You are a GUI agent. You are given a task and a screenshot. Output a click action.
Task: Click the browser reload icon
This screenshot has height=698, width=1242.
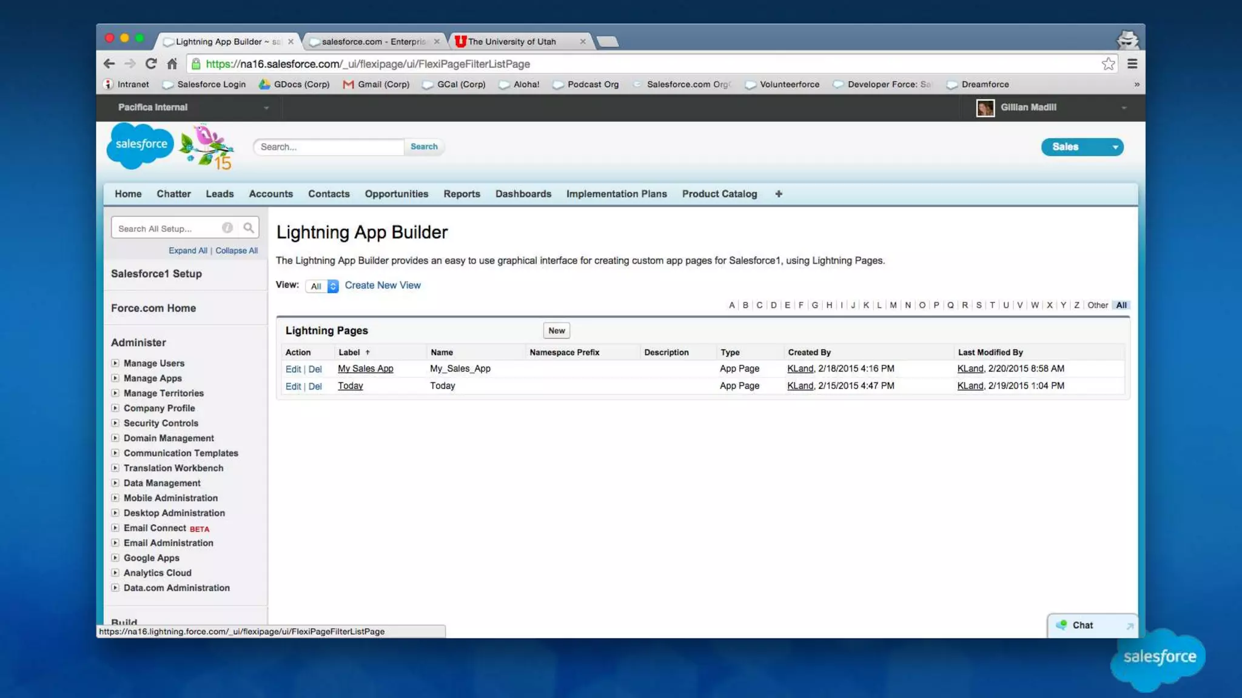click(x=151, y=64)
